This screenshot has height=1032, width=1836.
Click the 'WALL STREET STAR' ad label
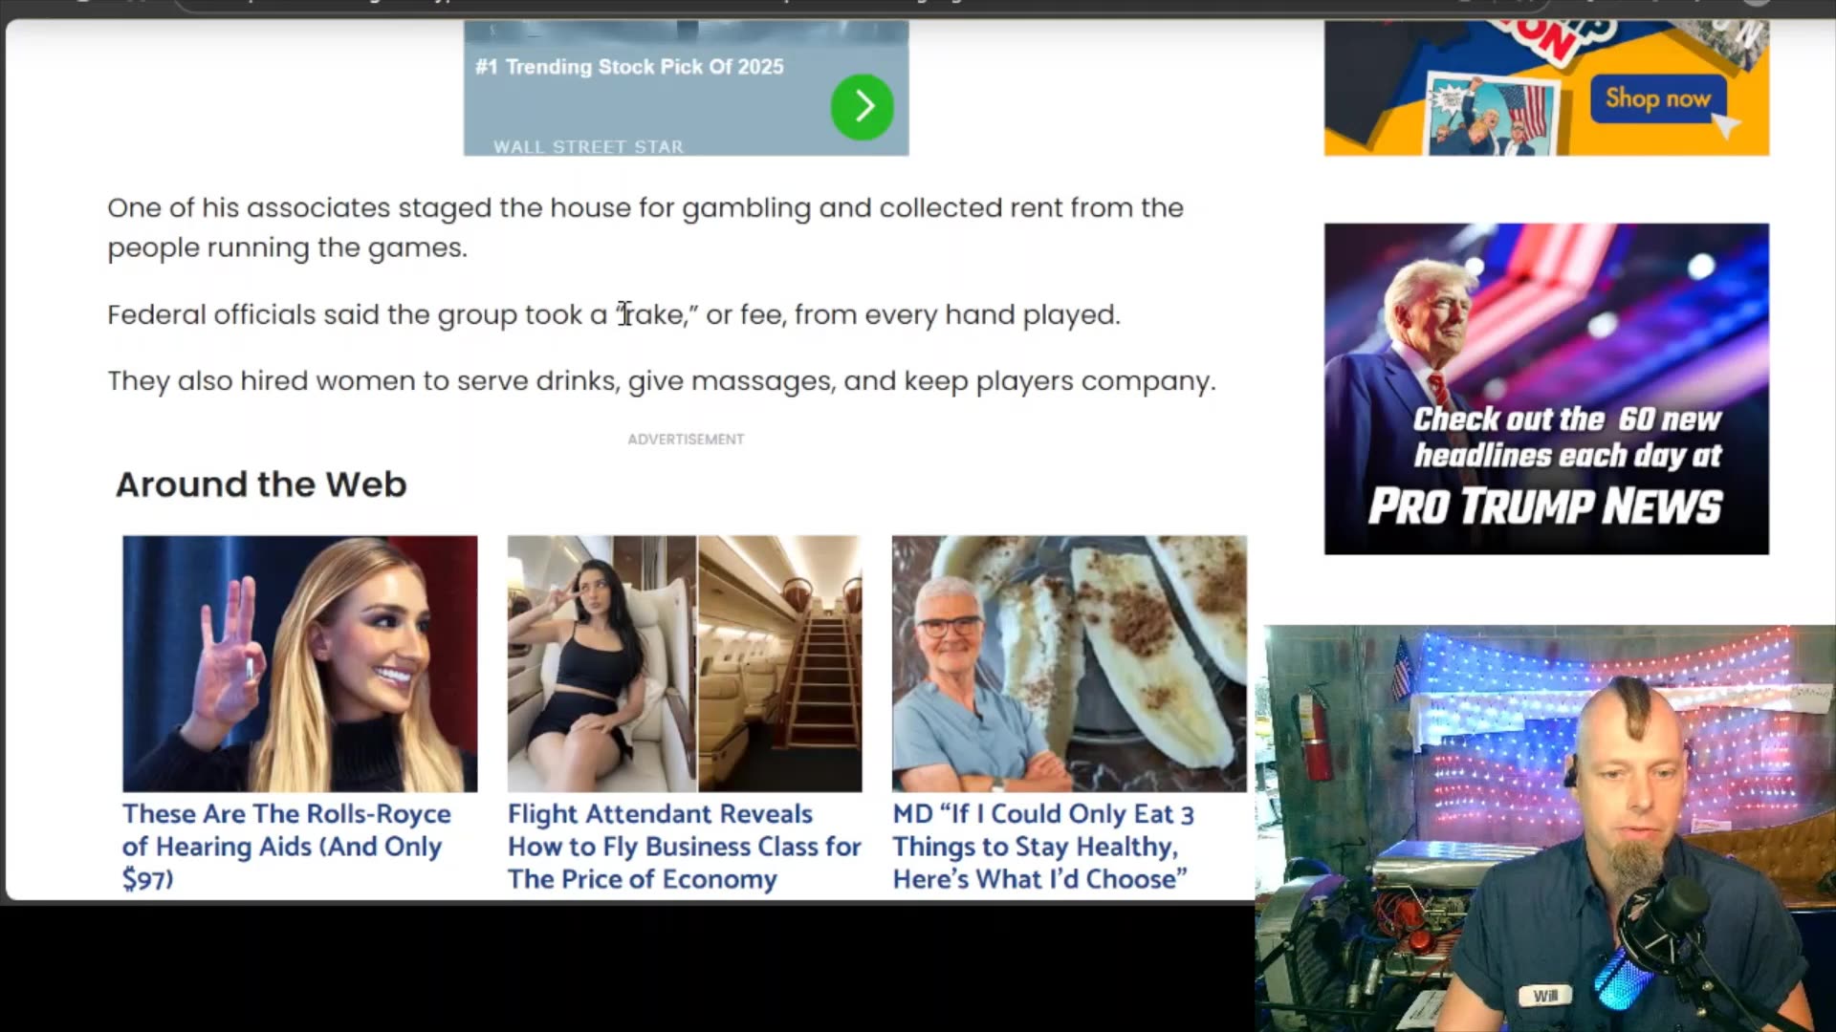588,147
